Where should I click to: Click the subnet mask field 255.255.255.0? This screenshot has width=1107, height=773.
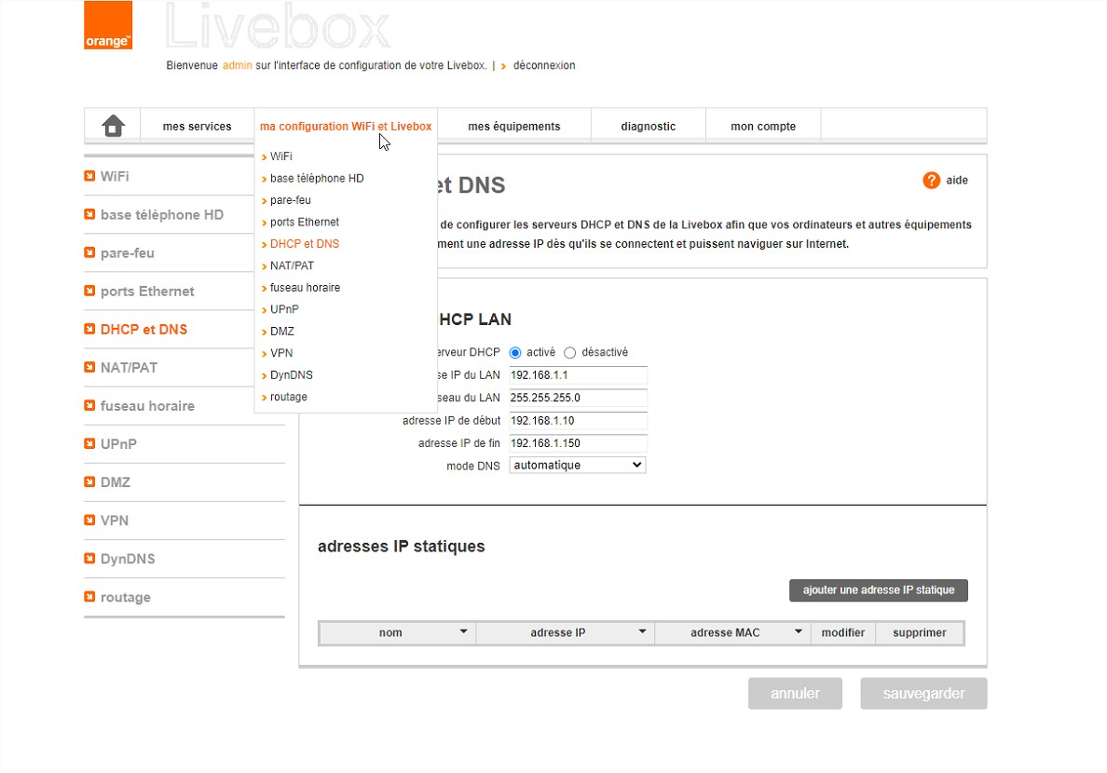tap(579, 398)
